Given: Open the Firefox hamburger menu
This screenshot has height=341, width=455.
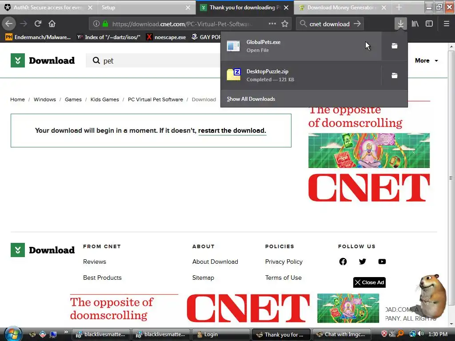Looking at the screenshot, I should 447,24.
